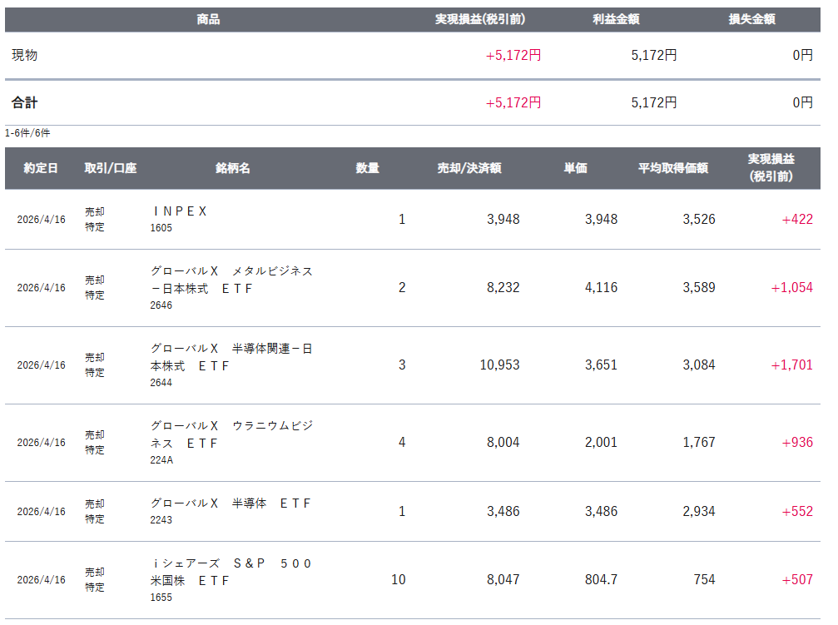
Task: Click the 平均取得価額 column header
Action: (x=672, y=168)
